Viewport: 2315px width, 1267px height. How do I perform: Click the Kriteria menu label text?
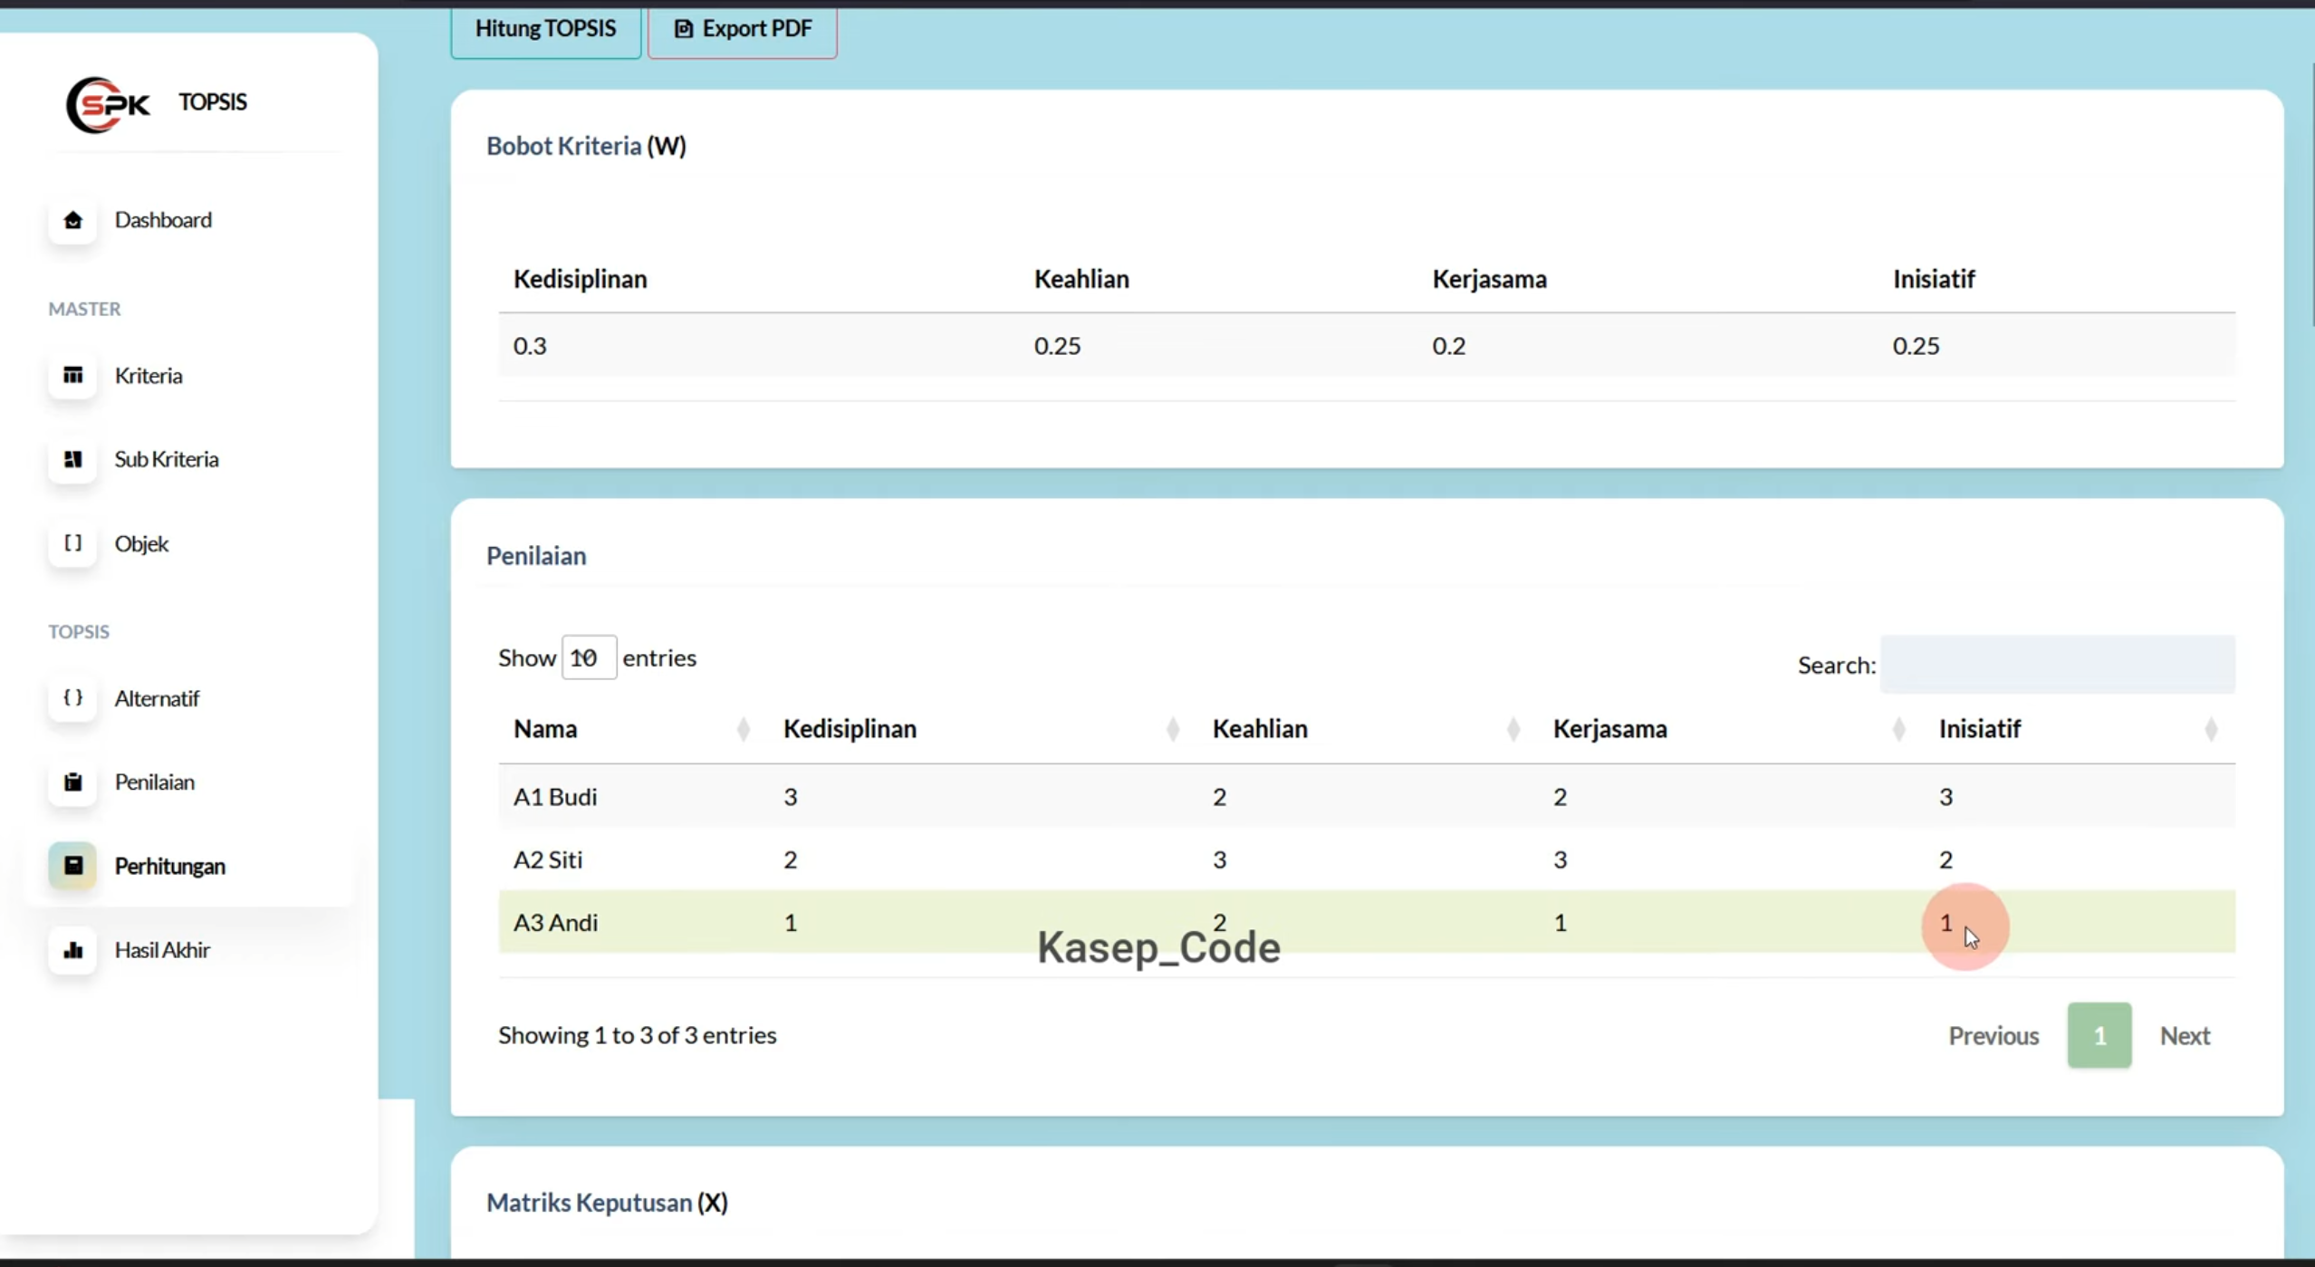click(149, 376)
